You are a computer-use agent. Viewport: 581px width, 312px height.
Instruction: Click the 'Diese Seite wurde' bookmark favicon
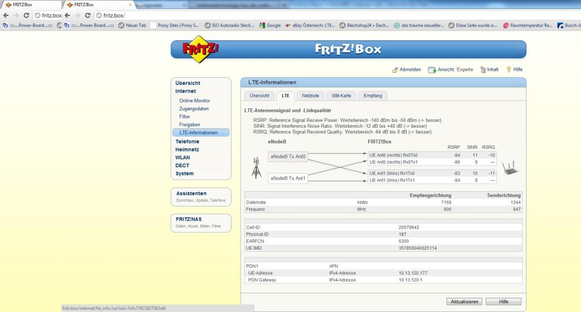coord(451,26)
